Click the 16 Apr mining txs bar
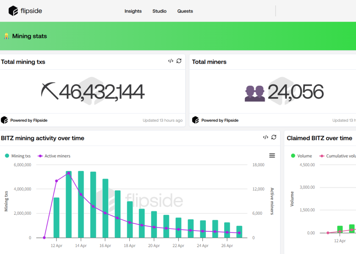Viewport: 356px width, 254px height. coord(105,208)
